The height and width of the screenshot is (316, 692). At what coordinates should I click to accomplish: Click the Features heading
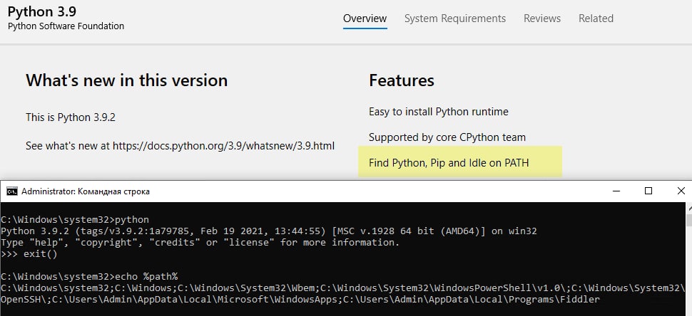tap(401, 80)
